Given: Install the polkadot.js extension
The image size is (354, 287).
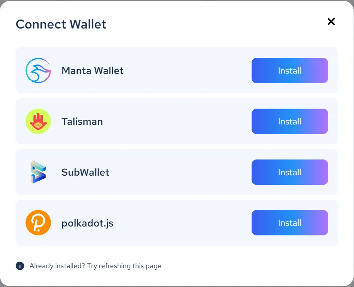Looking at the screenshot, I should pyautogui.click(x=289, y=223).
